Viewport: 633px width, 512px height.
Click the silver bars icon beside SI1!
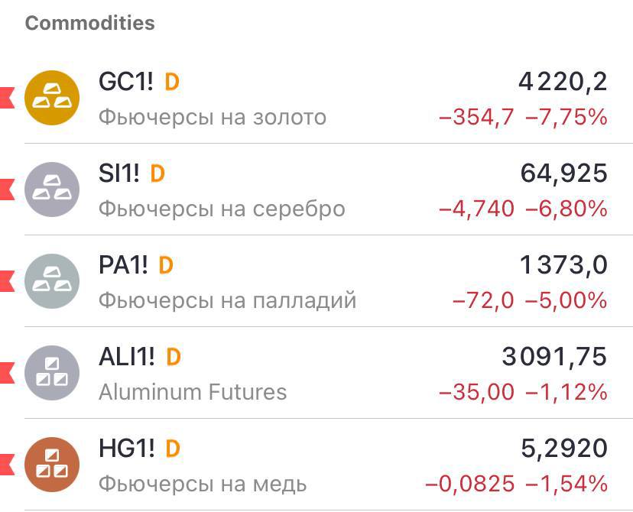click(52, 190)
